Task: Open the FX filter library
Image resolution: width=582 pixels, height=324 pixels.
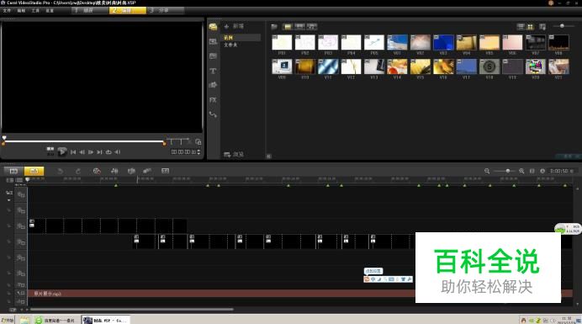Action: (x=213, y=100)
